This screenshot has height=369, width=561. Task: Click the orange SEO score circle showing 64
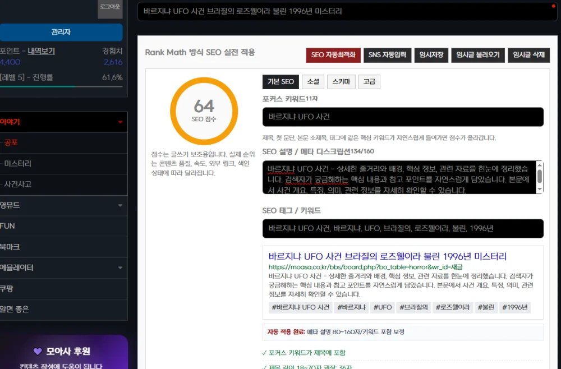point(204,111)
